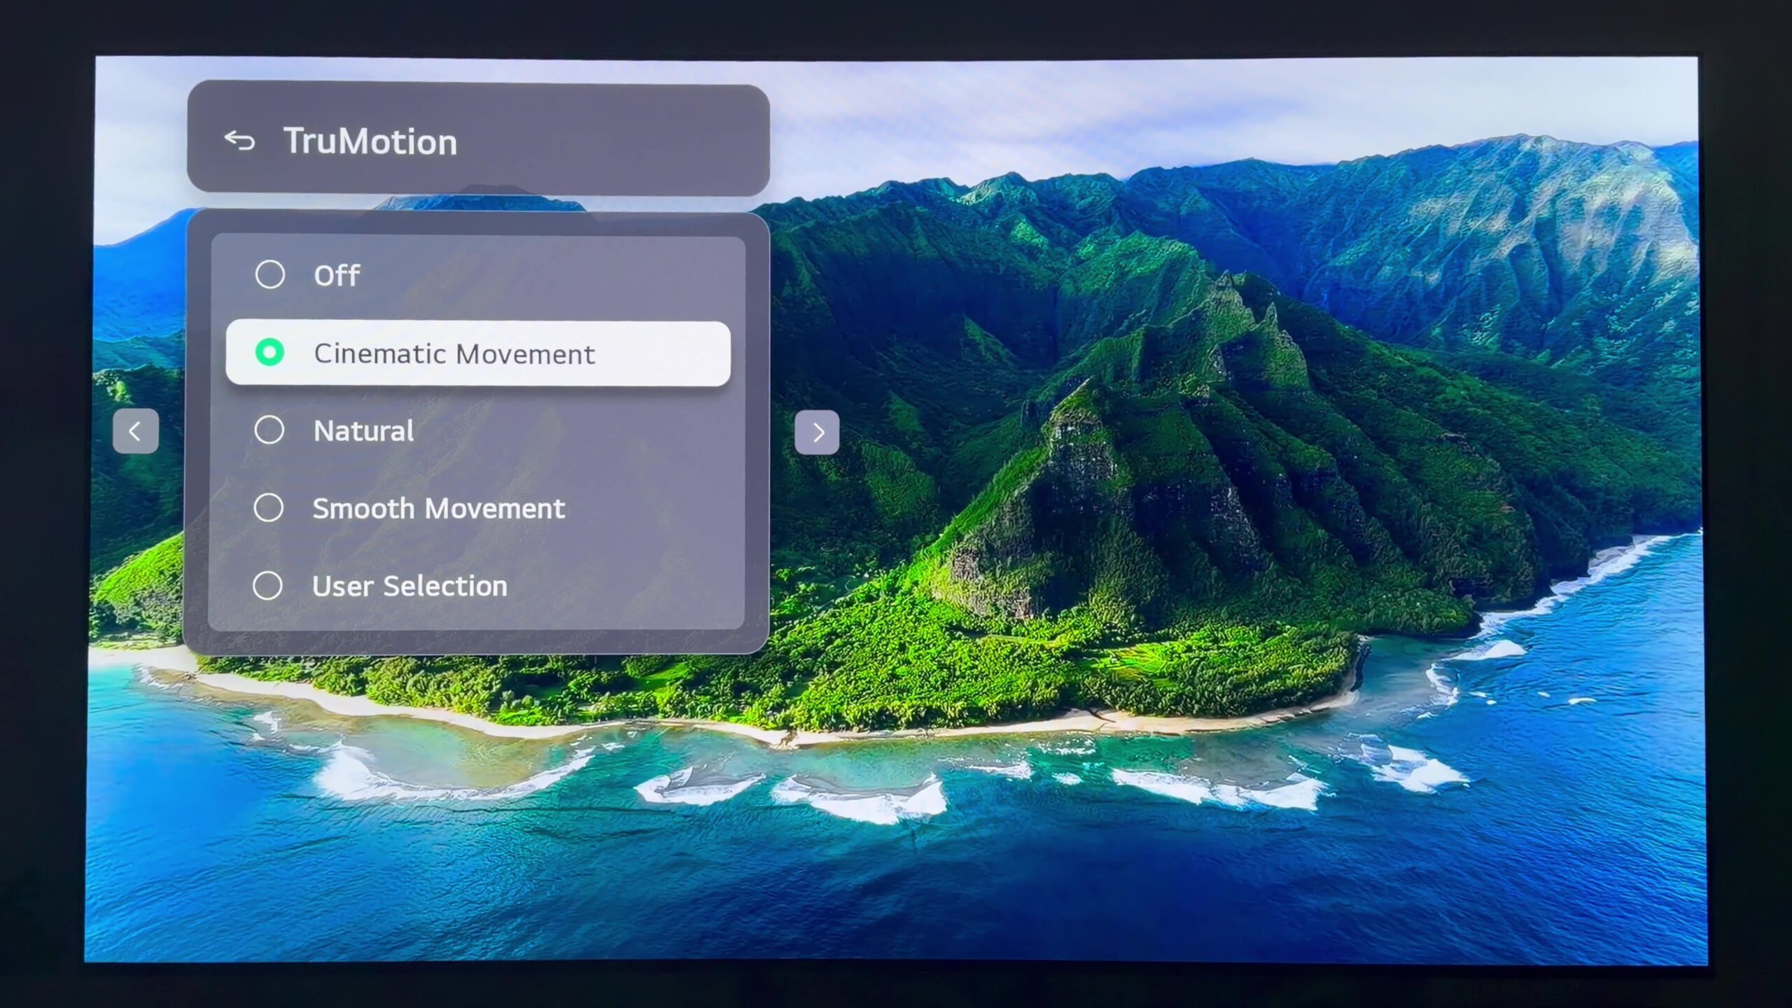The width and height of the screenshot is (1792, 1008).
Task: Choose the "User Selection" text label
Action: pos(409,586)
